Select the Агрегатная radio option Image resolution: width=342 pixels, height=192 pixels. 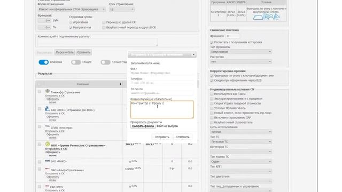coord(71,22)
